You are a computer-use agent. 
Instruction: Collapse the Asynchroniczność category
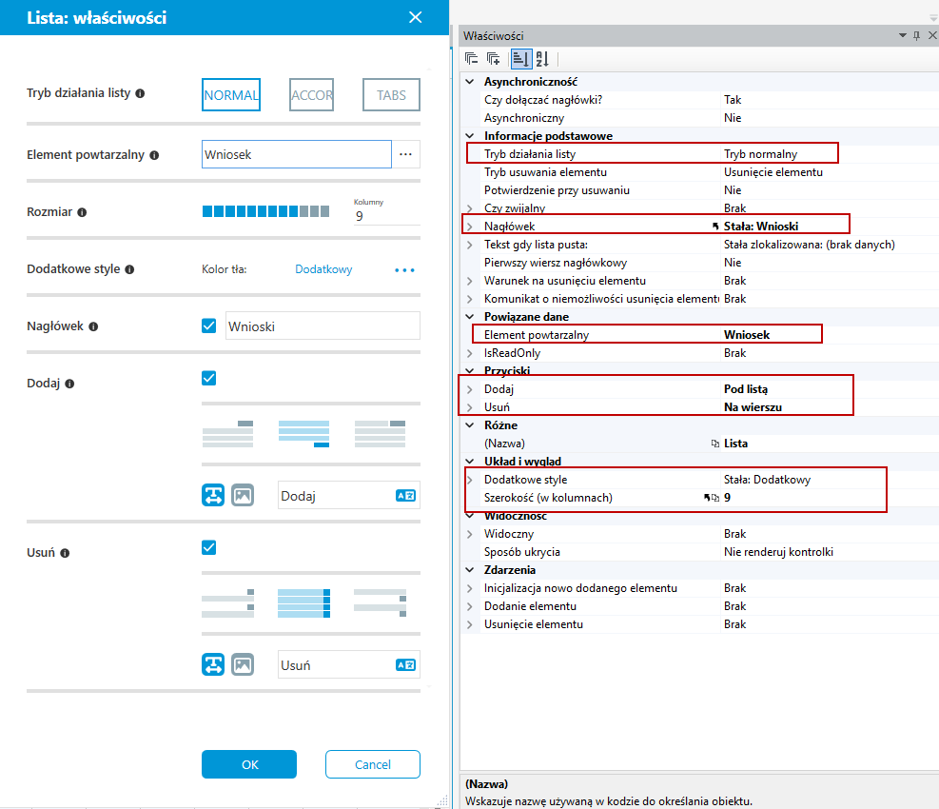click(x=470, y=82)
